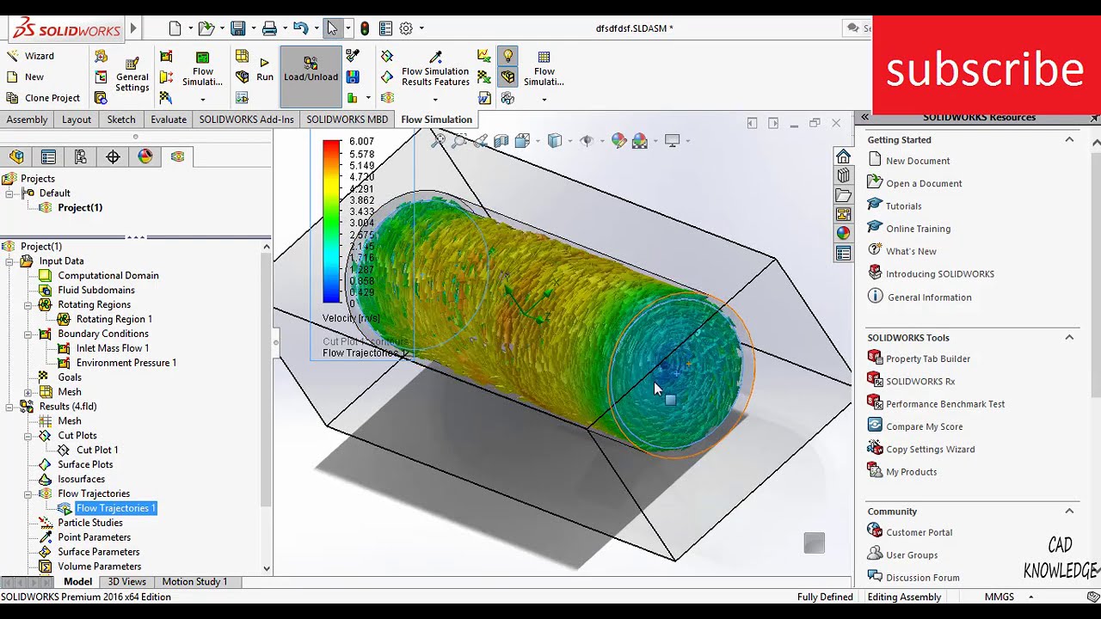Click the Undo arrow icon
The height and width of the screenshot is (619, 1101).
(300, 28)
